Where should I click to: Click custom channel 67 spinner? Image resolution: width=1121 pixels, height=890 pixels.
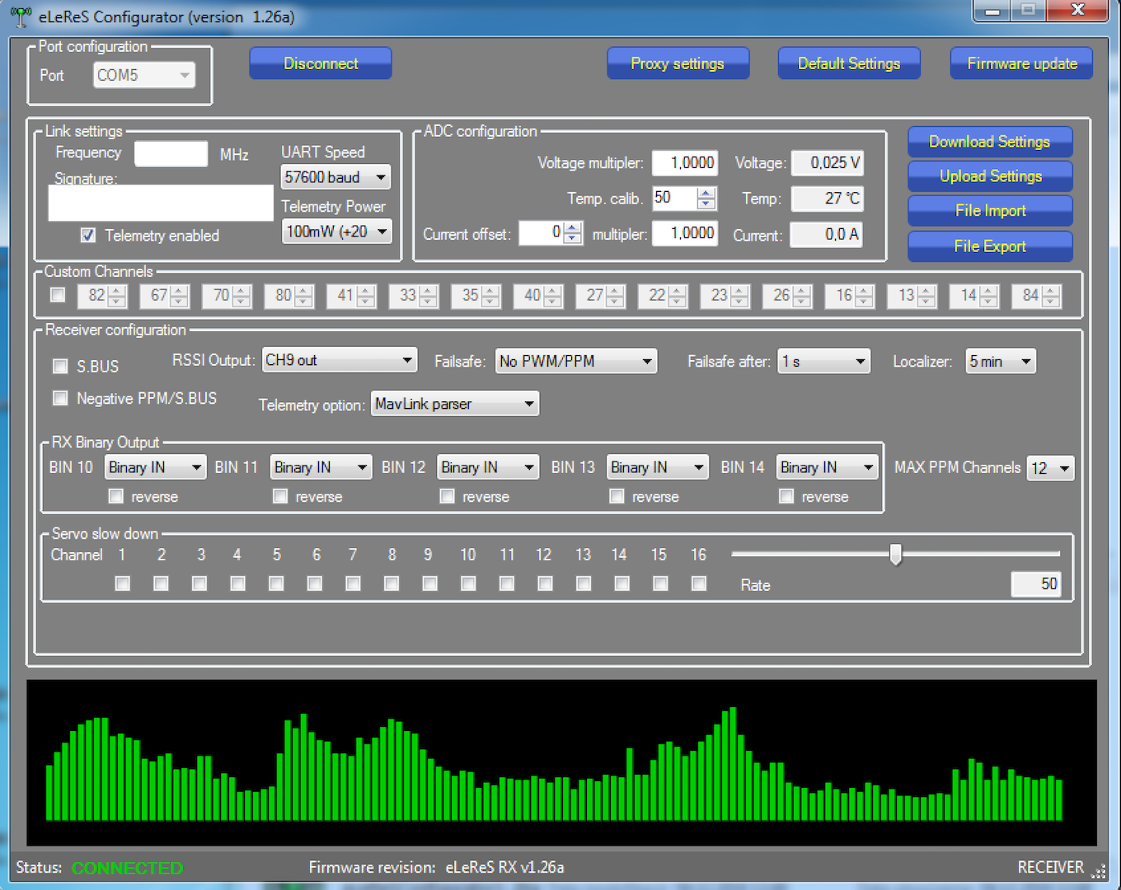tap(179, 296)
